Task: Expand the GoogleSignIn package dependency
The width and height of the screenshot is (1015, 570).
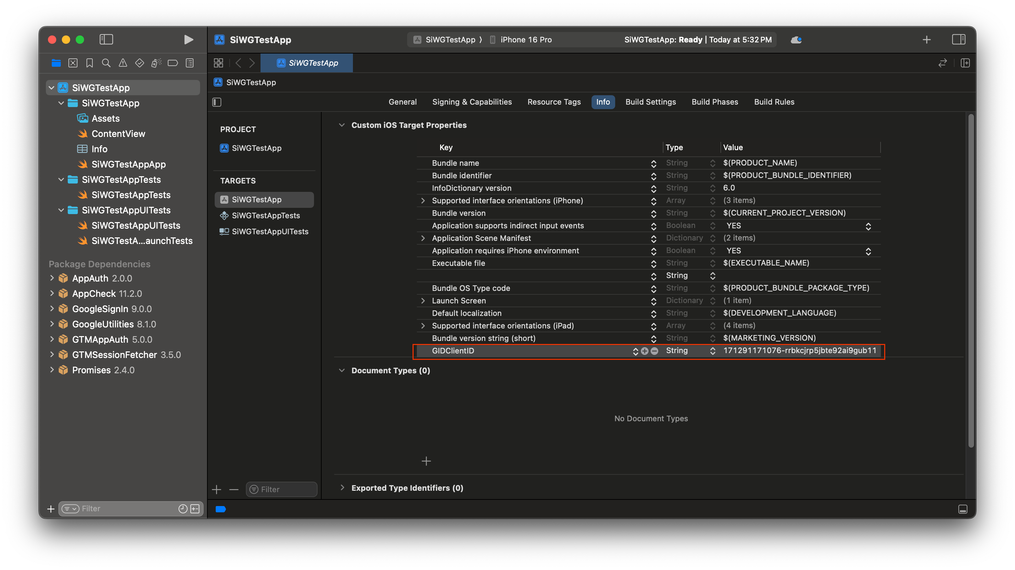Action: (x=52, y=309)
